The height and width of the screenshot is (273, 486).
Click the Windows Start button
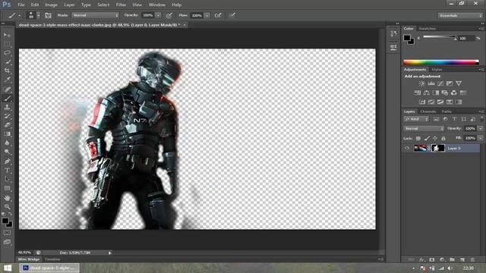tap(8, 268)
